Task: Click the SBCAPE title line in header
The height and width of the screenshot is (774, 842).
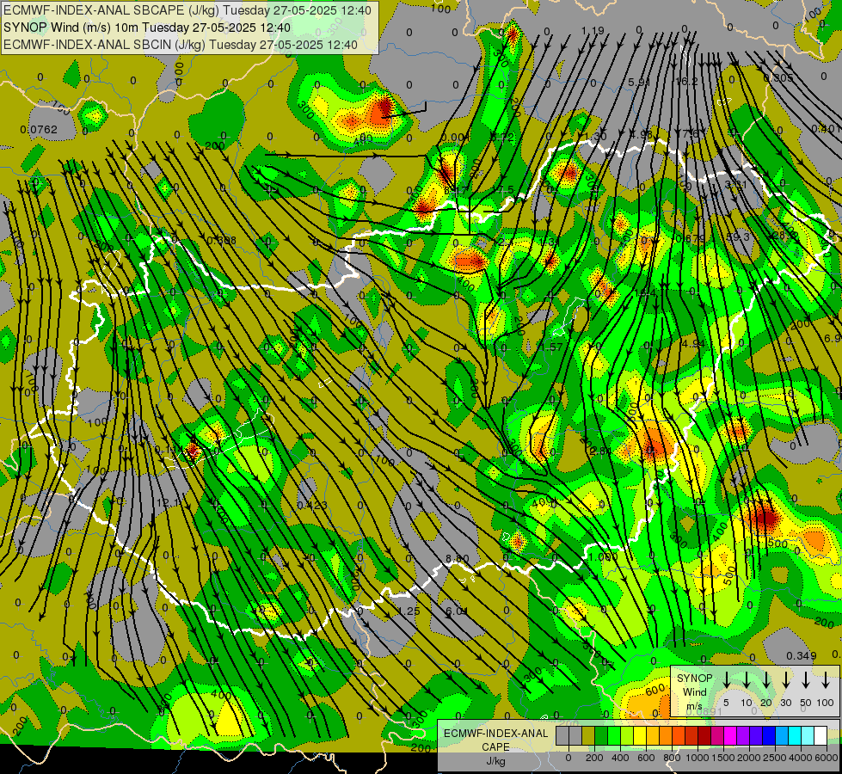Action: pos(187,10)
